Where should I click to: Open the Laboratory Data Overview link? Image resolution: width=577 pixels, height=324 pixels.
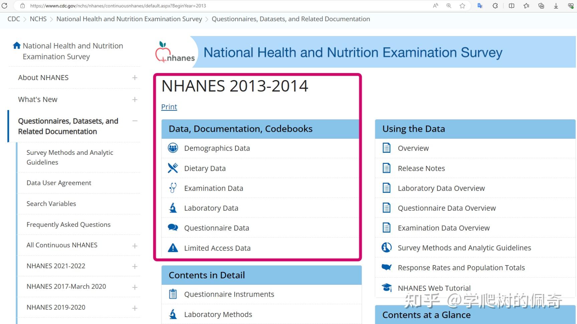[441, 188]
